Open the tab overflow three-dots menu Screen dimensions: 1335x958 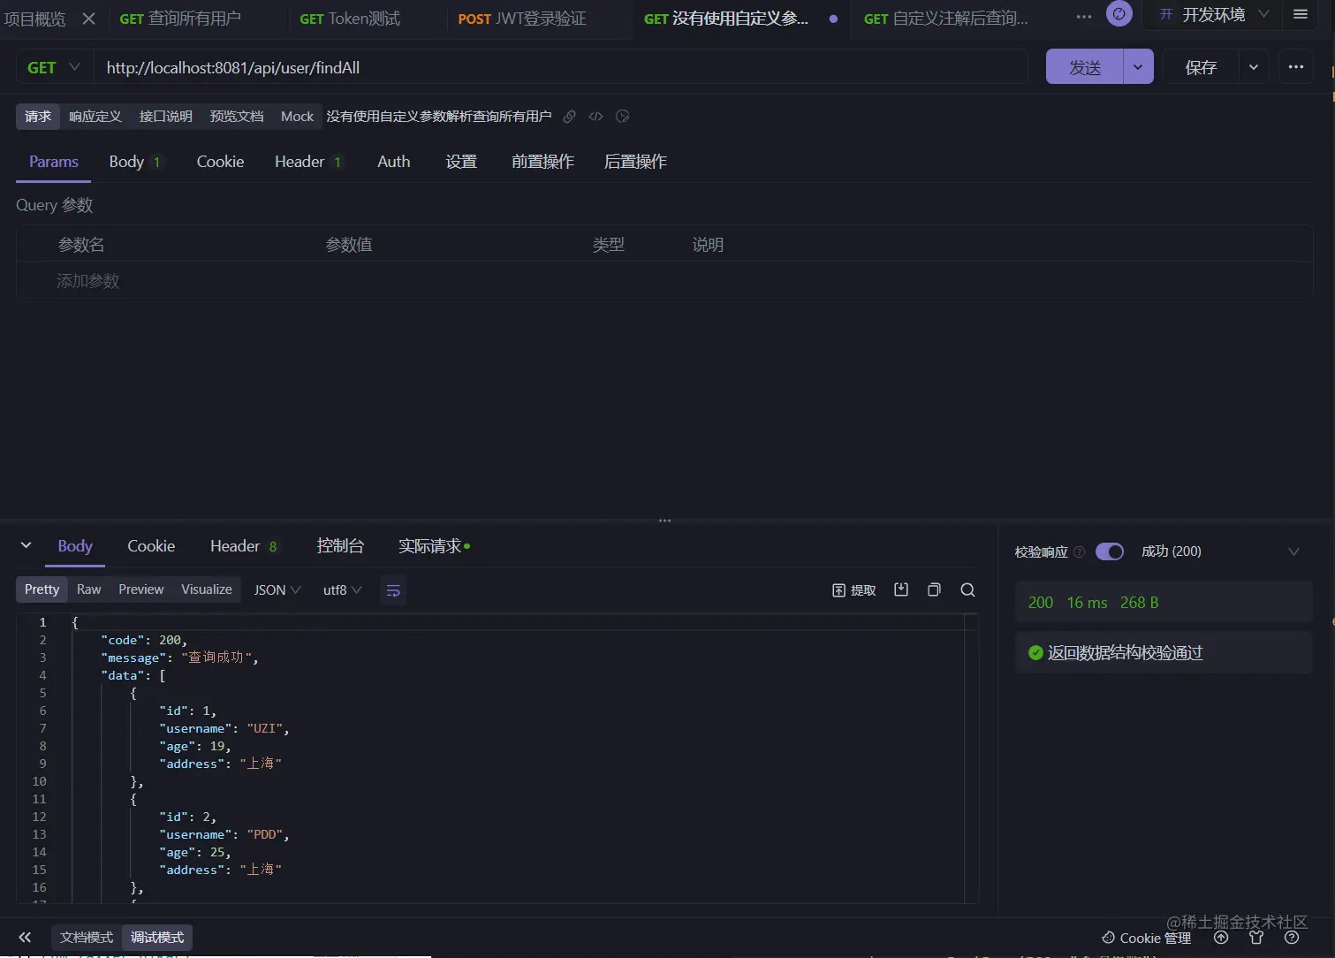[1084, 17]
